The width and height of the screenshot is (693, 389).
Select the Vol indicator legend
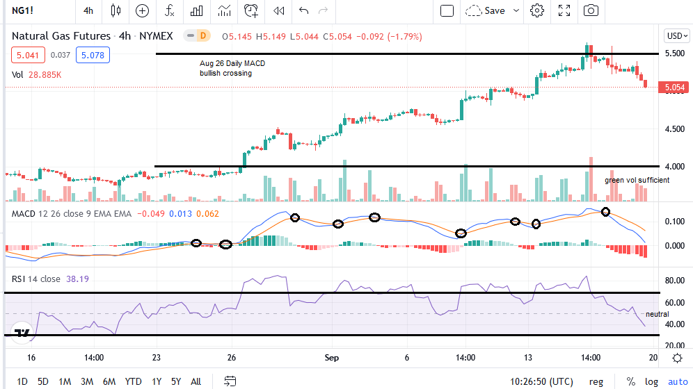17,74
